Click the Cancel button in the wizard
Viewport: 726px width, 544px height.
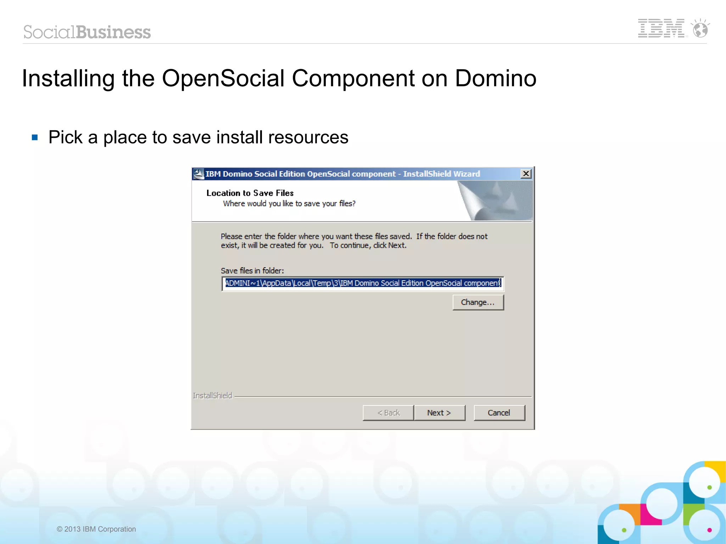499,413
